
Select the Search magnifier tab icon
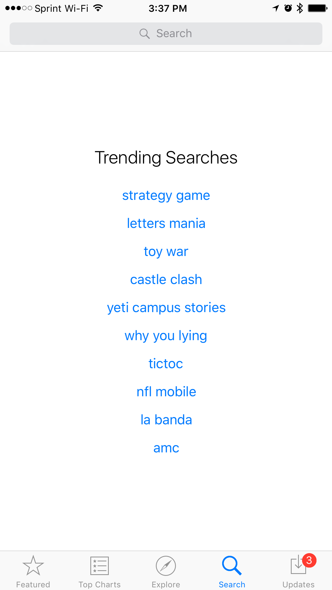click(232, 565)
